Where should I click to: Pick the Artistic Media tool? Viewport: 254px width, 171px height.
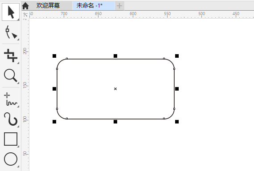[x=11, y=119]
